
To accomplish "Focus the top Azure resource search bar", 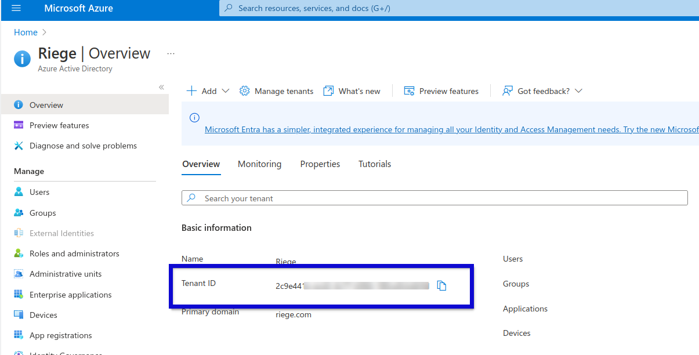I will [x=406, y=9].
